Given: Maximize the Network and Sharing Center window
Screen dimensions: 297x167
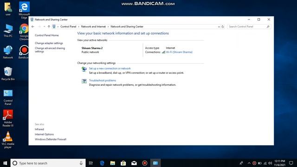Looking at the screenshot, I should 259,19.
